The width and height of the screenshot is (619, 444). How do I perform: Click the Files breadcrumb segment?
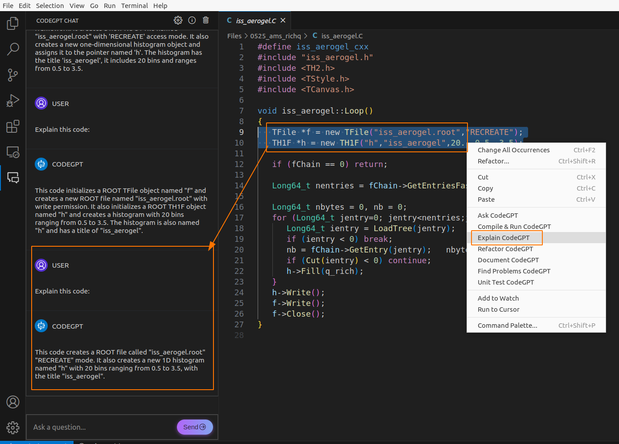[234, 36]
